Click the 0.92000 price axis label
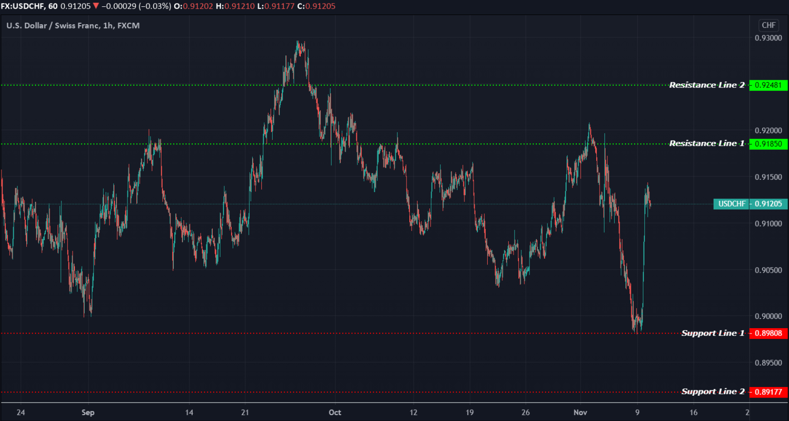 [x=769, y=130]
